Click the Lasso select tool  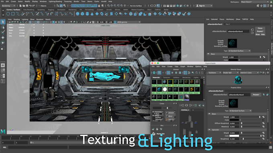click(3, 27)
